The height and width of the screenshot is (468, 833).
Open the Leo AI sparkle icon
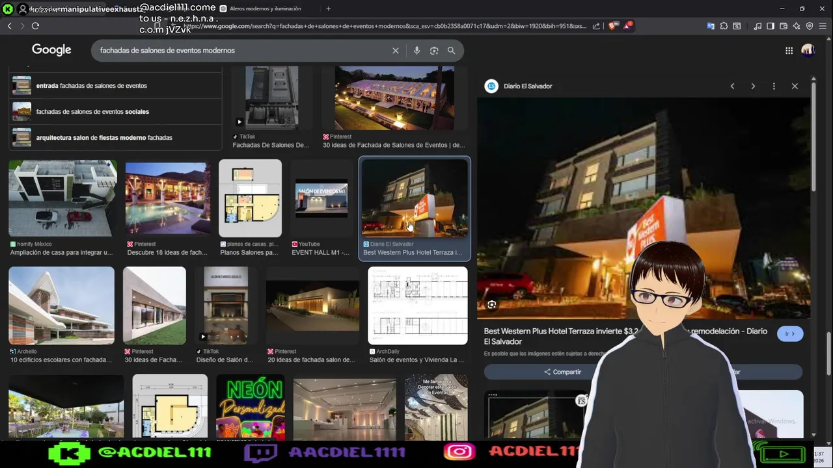[x=797, y=26]
